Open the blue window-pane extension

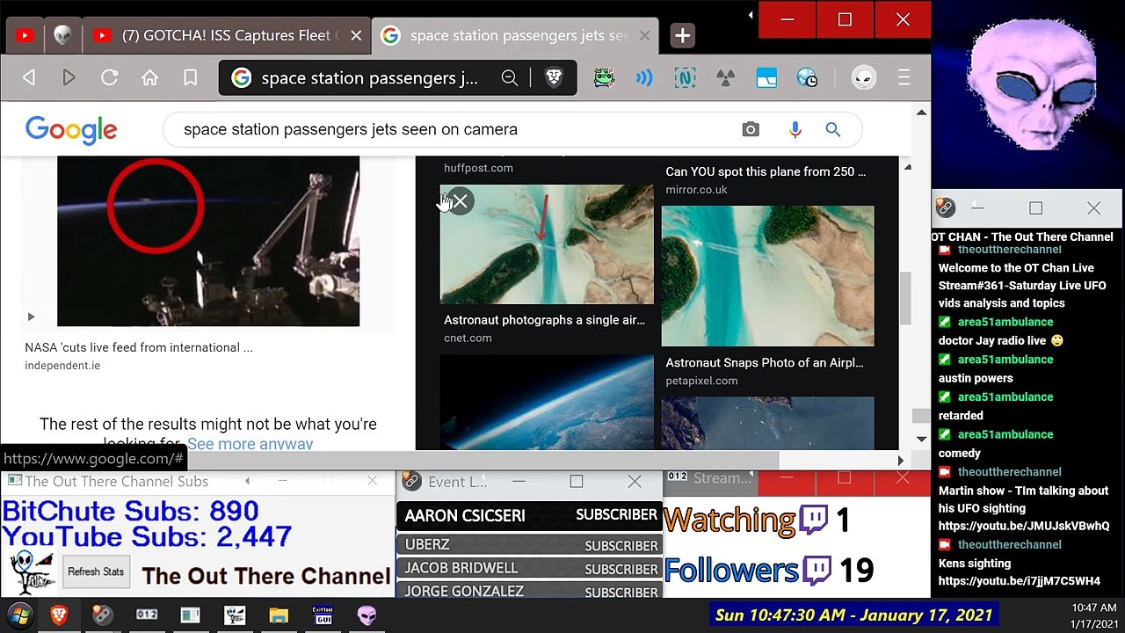(766, 78)
